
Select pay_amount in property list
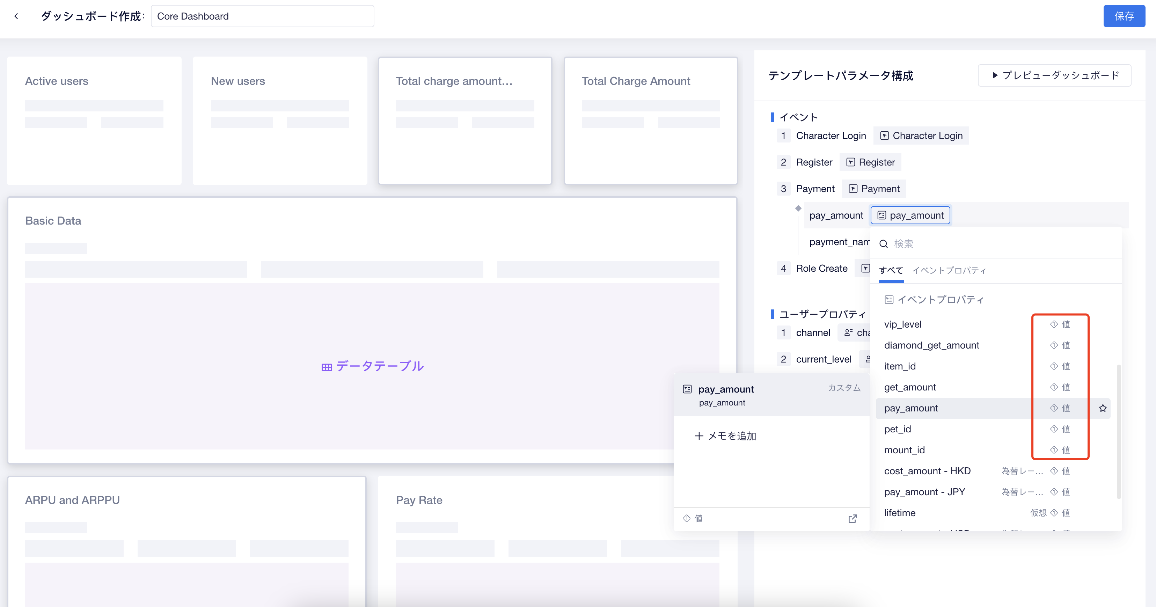993,408
